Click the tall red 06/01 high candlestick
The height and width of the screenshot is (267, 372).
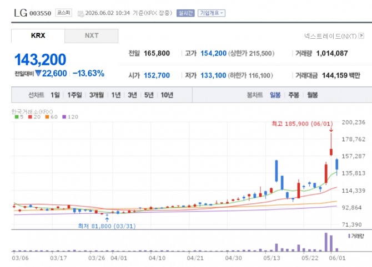(x=331, y=145)
